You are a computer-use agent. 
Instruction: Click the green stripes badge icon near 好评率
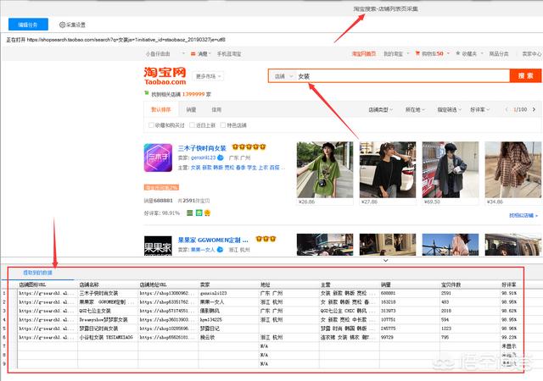[189, 213]
